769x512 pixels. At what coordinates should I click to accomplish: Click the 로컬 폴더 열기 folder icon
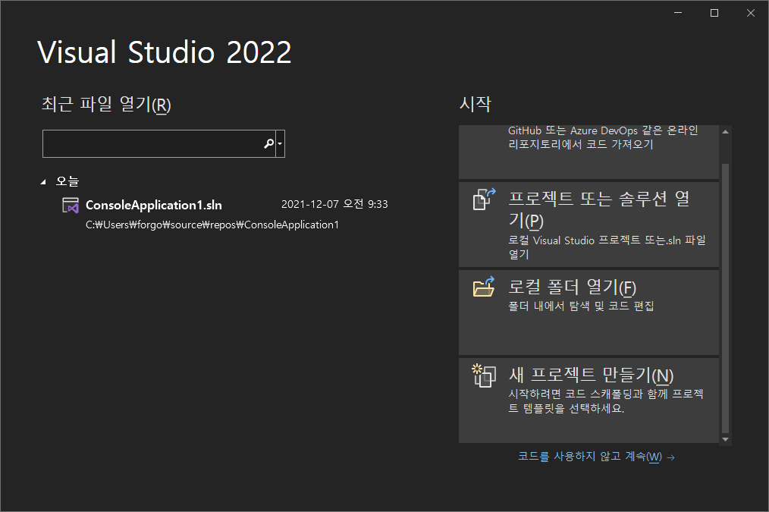coord(484,287)
